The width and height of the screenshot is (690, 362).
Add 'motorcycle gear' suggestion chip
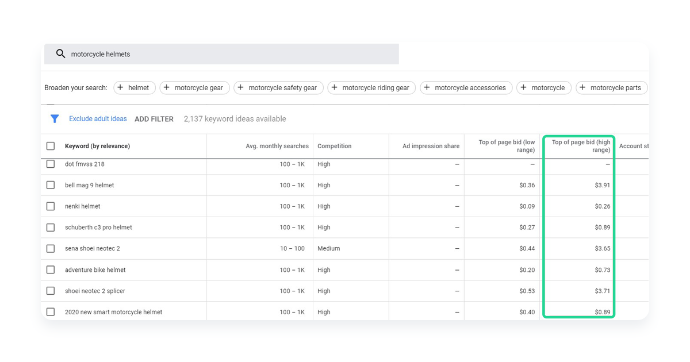[195, 88]
